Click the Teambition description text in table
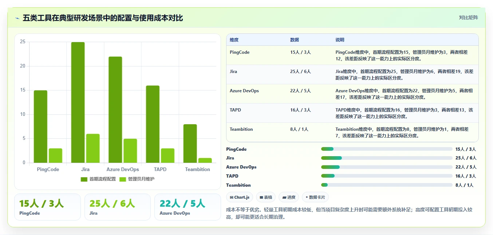Image resolution: width=493 pixels, height=235 pixels. click(402, 132)
